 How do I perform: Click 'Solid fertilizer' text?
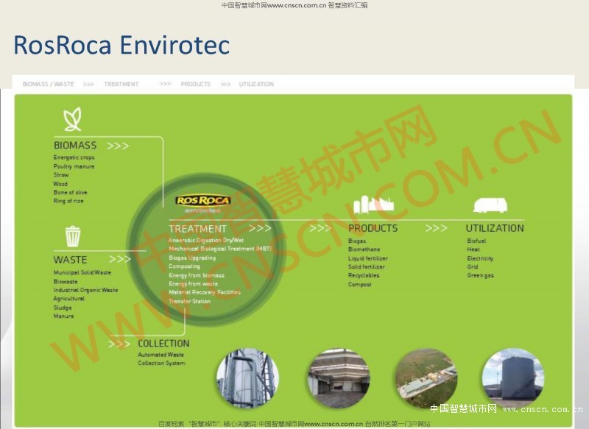(x=367, y=267)
